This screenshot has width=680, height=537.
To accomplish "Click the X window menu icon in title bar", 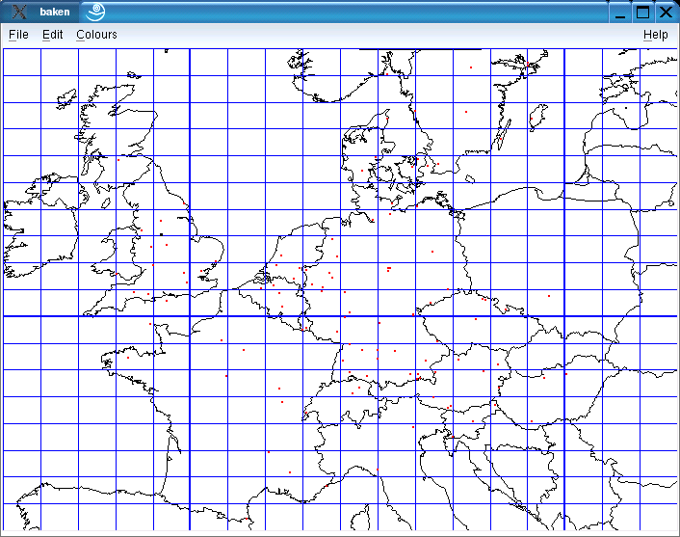I will pyautogui.click(x=19, y=12).
